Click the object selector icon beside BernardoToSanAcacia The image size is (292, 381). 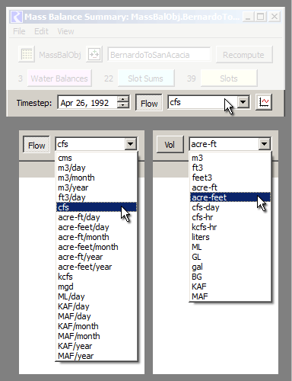click(94, 54)
